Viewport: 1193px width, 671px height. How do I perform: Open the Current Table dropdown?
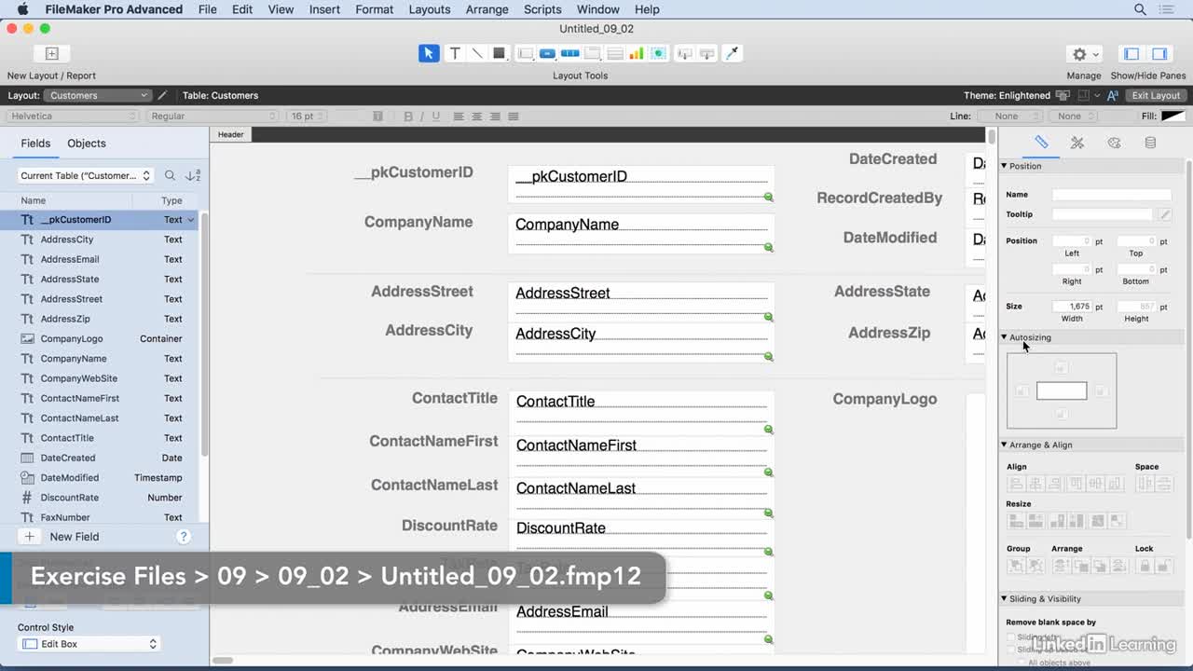pyautogui.click(x=85, y=175)
